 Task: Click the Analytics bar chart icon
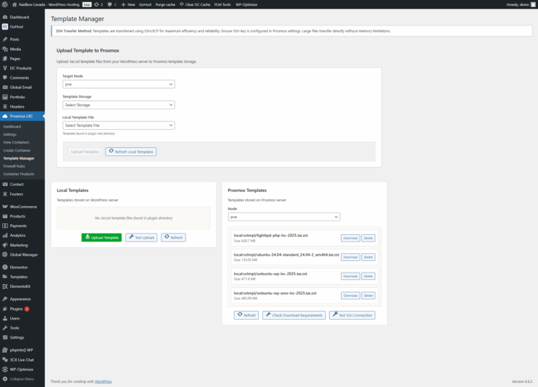pos(5,235)
